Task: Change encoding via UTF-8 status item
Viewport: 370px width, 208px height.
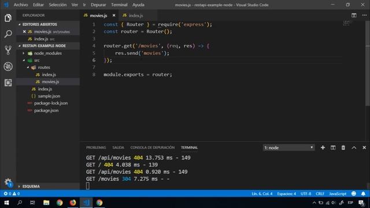Action: click(306, 194)
